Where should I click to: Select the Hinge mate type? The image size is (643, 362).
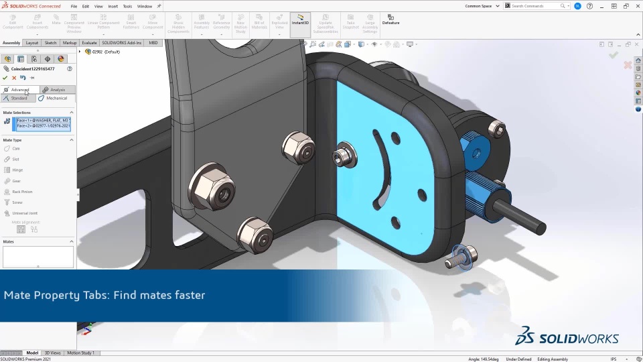13,170
